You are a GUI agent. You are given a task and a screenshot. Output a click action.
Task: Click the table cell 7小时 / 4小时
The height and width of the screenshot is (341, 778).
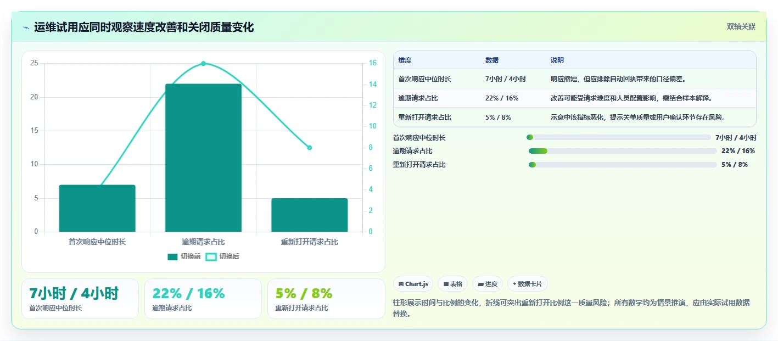coord(506,79)
